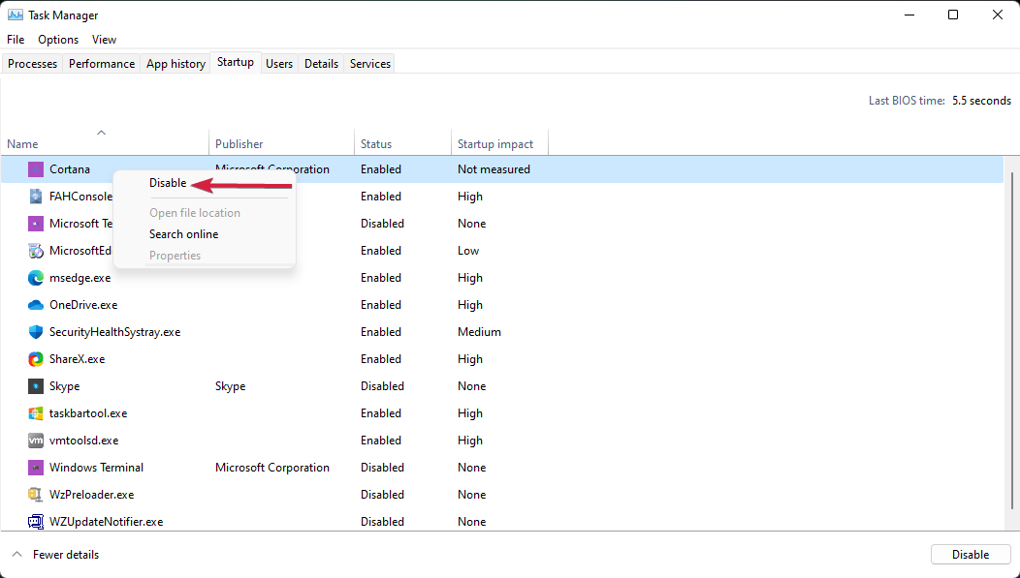Click the Task Manager title bar icon
1020x578 pixels.
tap(15, 15)
